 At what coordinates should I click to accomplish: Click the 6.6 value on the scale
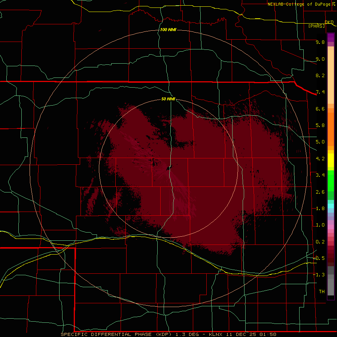pyautogui.click(x=320, y=109)
